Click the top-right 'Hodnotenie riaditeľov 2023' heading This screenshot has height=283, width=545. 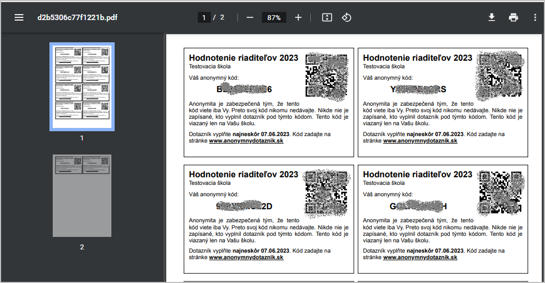418,58
